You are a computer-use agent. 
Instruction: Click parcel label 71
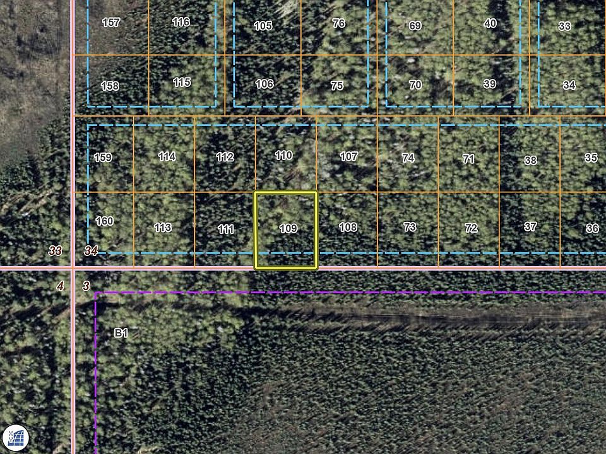[x=468, y=159]
